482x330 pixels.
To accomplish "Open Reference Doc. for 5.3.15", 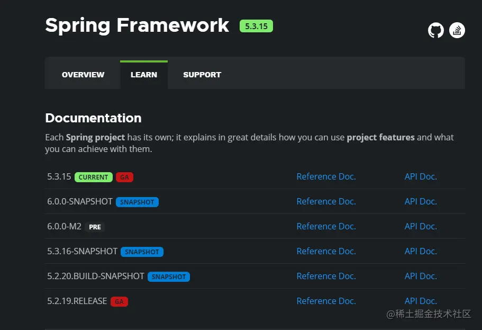I will 326,177.
